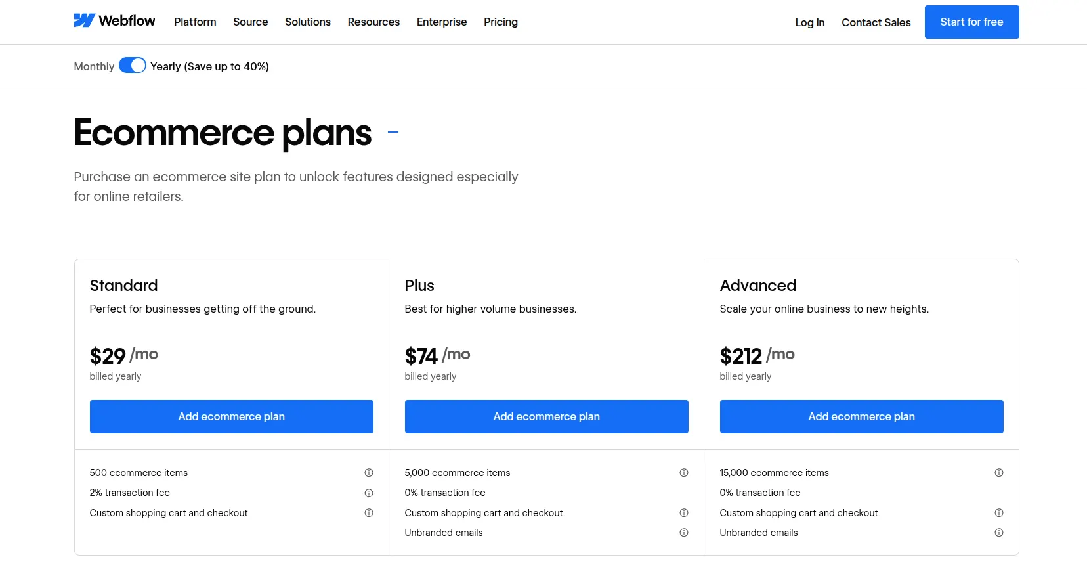Click the $212 /mo price
Screen dimensions: 1087x572
click(757, 355)
